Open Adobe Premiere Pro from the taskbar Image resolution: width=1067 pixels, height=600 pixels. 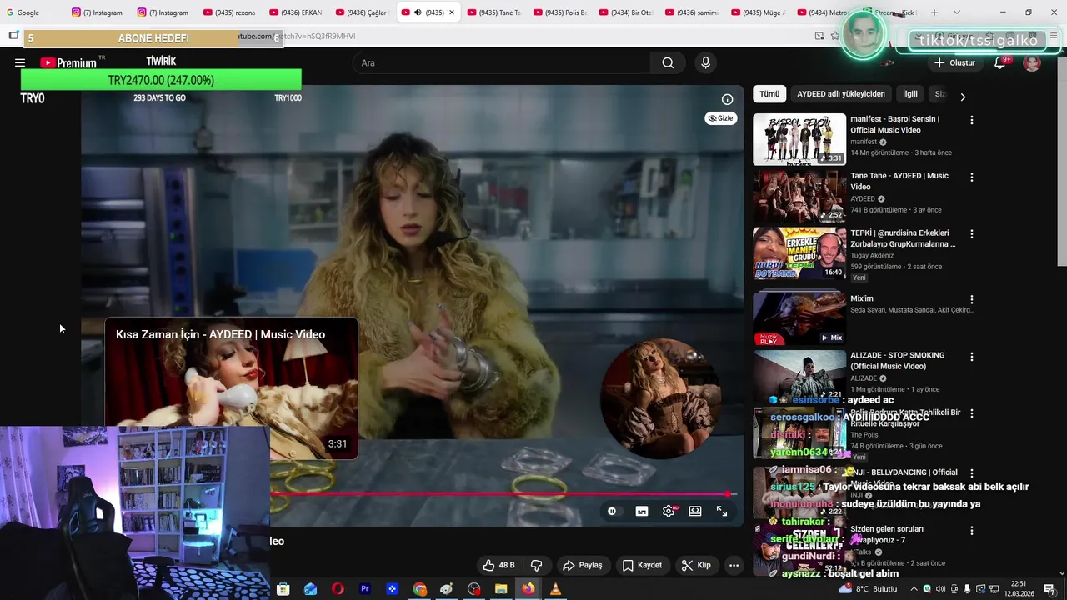(x=364, y=589)
